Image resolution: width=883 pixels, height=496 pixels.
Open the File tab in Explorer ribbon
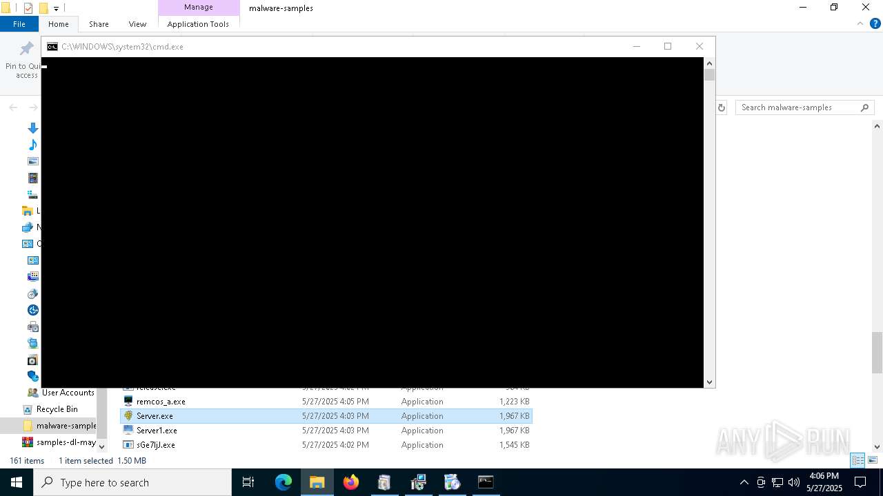click(19, 24)
